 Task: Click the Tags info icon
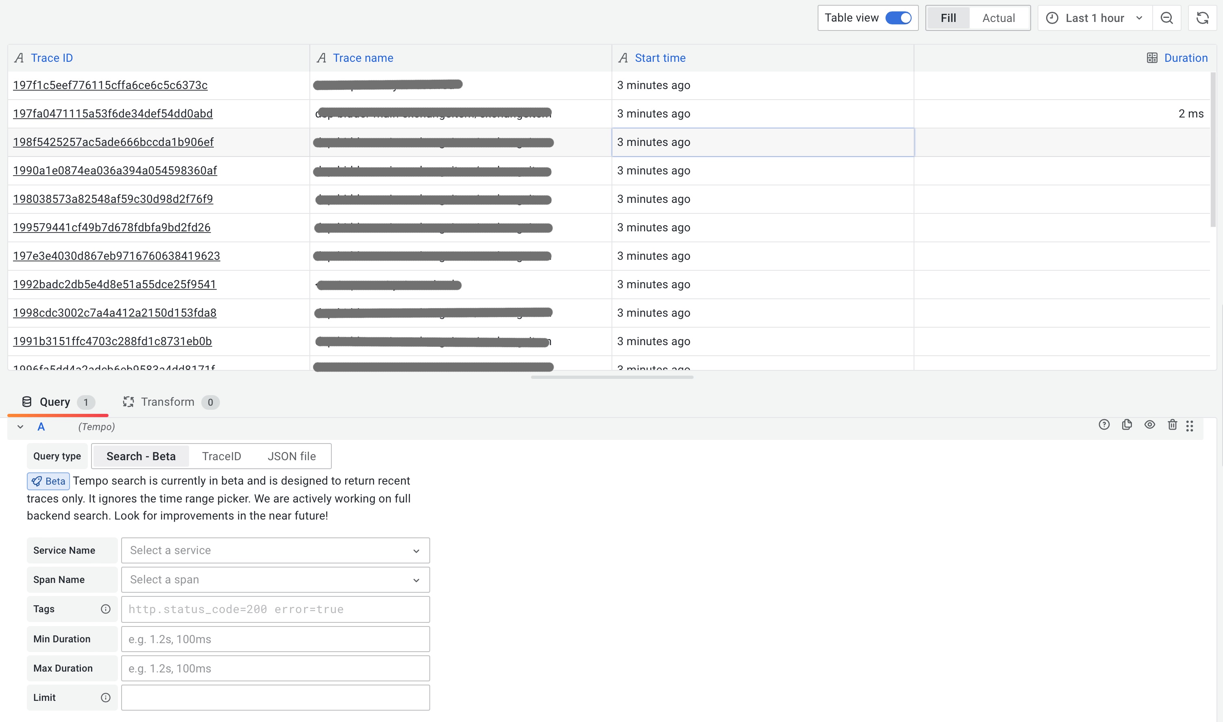coord(106,609)
